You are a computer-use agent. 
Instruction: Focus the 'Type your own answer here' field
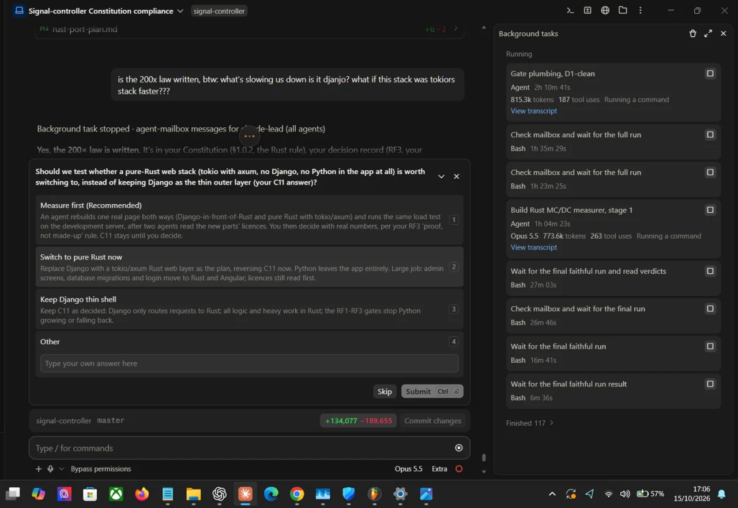point(250,363)
